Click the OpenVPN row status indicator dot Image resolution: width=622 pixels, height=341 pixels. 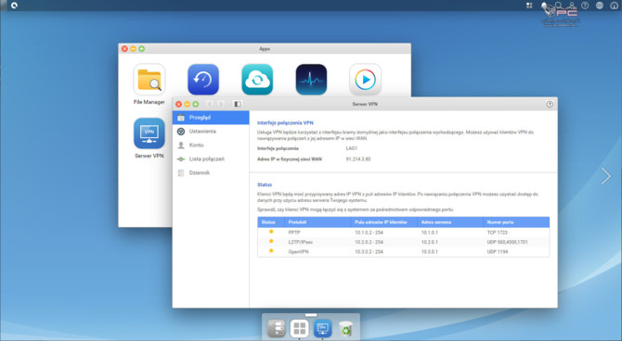tap(271, 251)
